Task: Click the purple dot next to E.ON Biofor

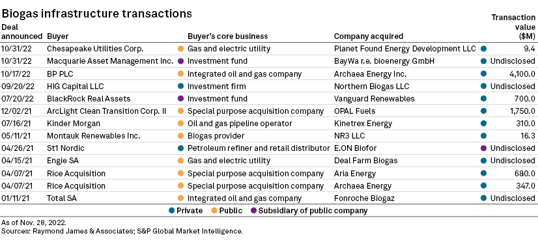Action: click(x=484, y=148)
